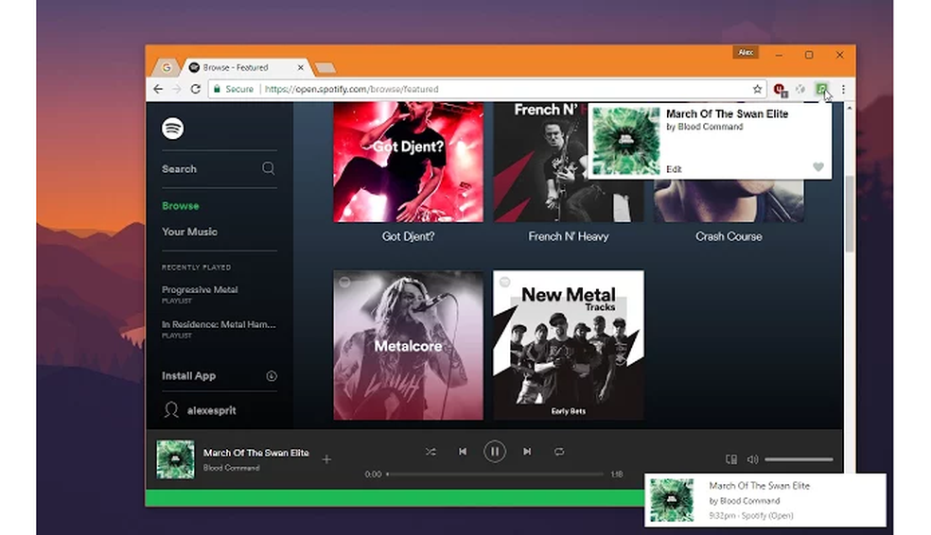This screenshot has width=931, height=535.
Task: Open a new browser tab
Action: [325, 68]
